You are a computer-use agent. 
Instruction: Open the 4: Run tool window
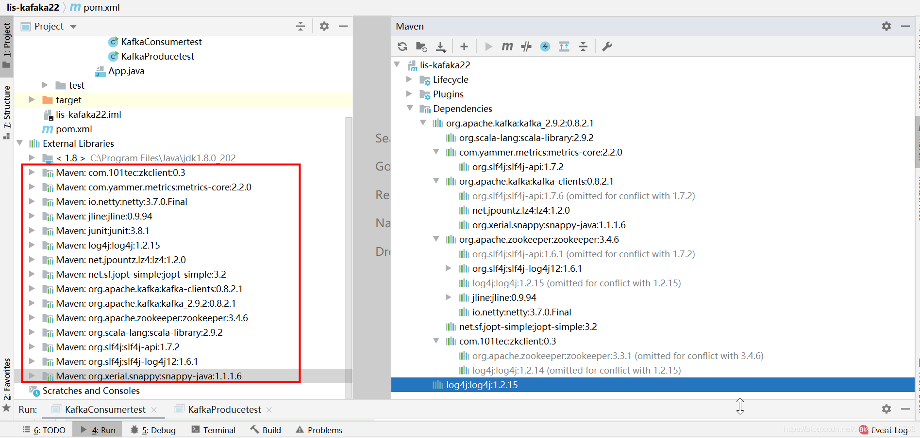(x=98, y=430)
